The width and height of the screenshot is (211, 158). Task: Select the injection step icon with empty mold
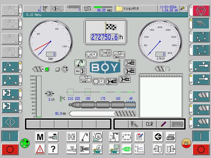[x=130, y=63]
